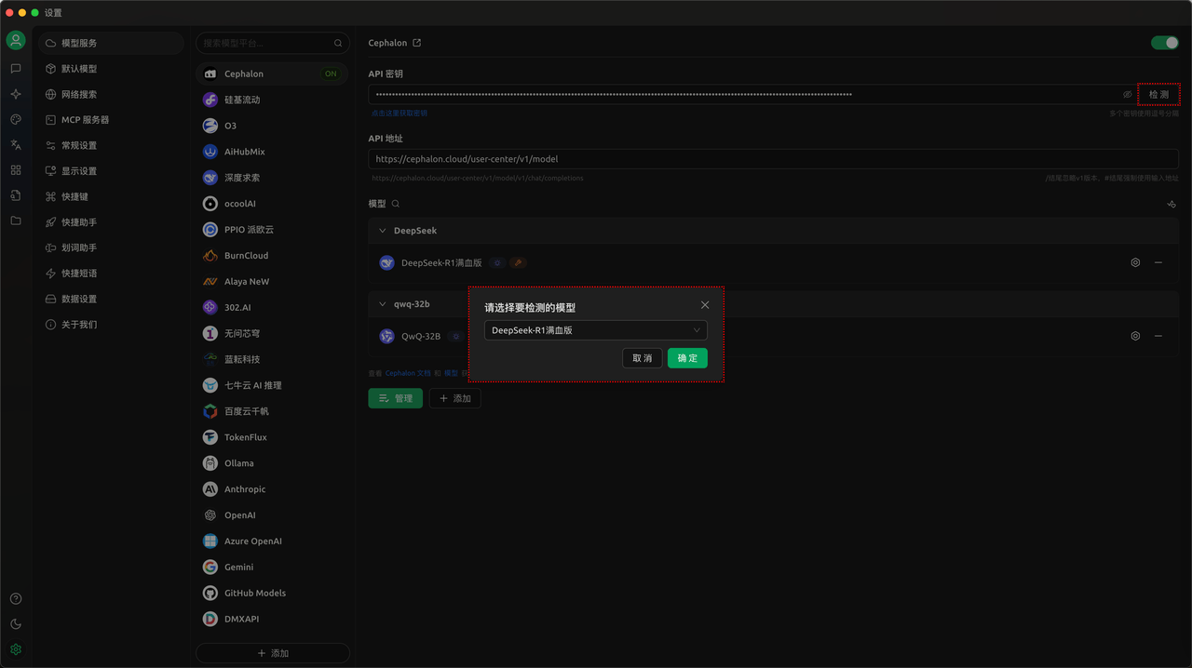Image resolution: width=1192 pixels, height=668 pixels.
Task: Disable the Cephalon provider switch
Action: pos(1164,43)
